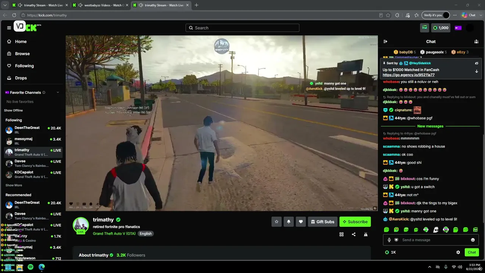Open the browser tab search dropdown
The width and height of the screenshot is (485, 273).
5,5
